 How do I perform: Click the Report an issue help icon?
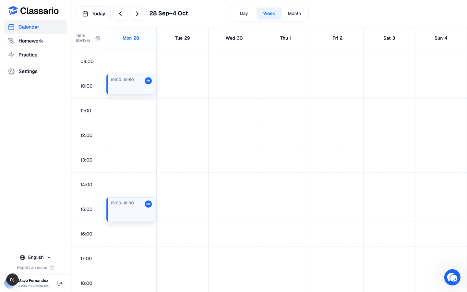(x=52, y=268)
